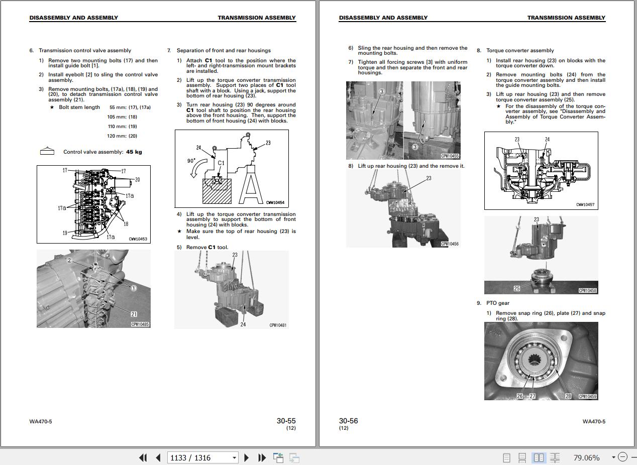The width and height of the screenshot is (637, 465).
Task: Go to the next page
Action: point(247,457)
